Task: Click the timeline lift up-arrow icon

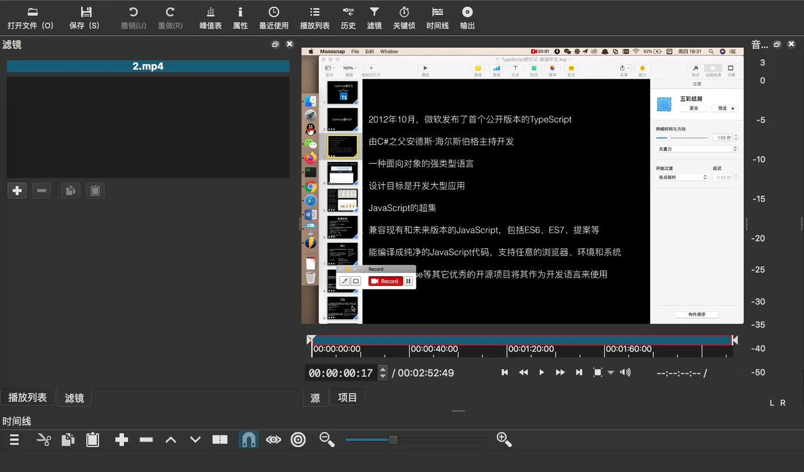Action: (171, 440)
